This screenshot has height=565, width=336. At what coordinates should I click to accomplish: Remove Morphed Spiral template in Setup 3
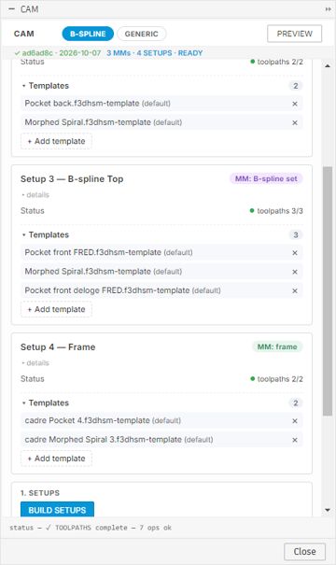(x=295, y=272)
